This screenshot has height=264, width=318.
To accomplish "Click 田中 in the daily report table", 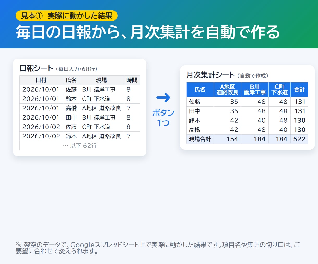I will pyautogui.click(x=71, y=118).
